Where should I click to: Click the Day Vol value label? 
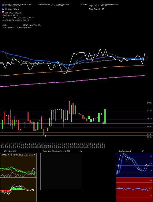tap(96, 9)
